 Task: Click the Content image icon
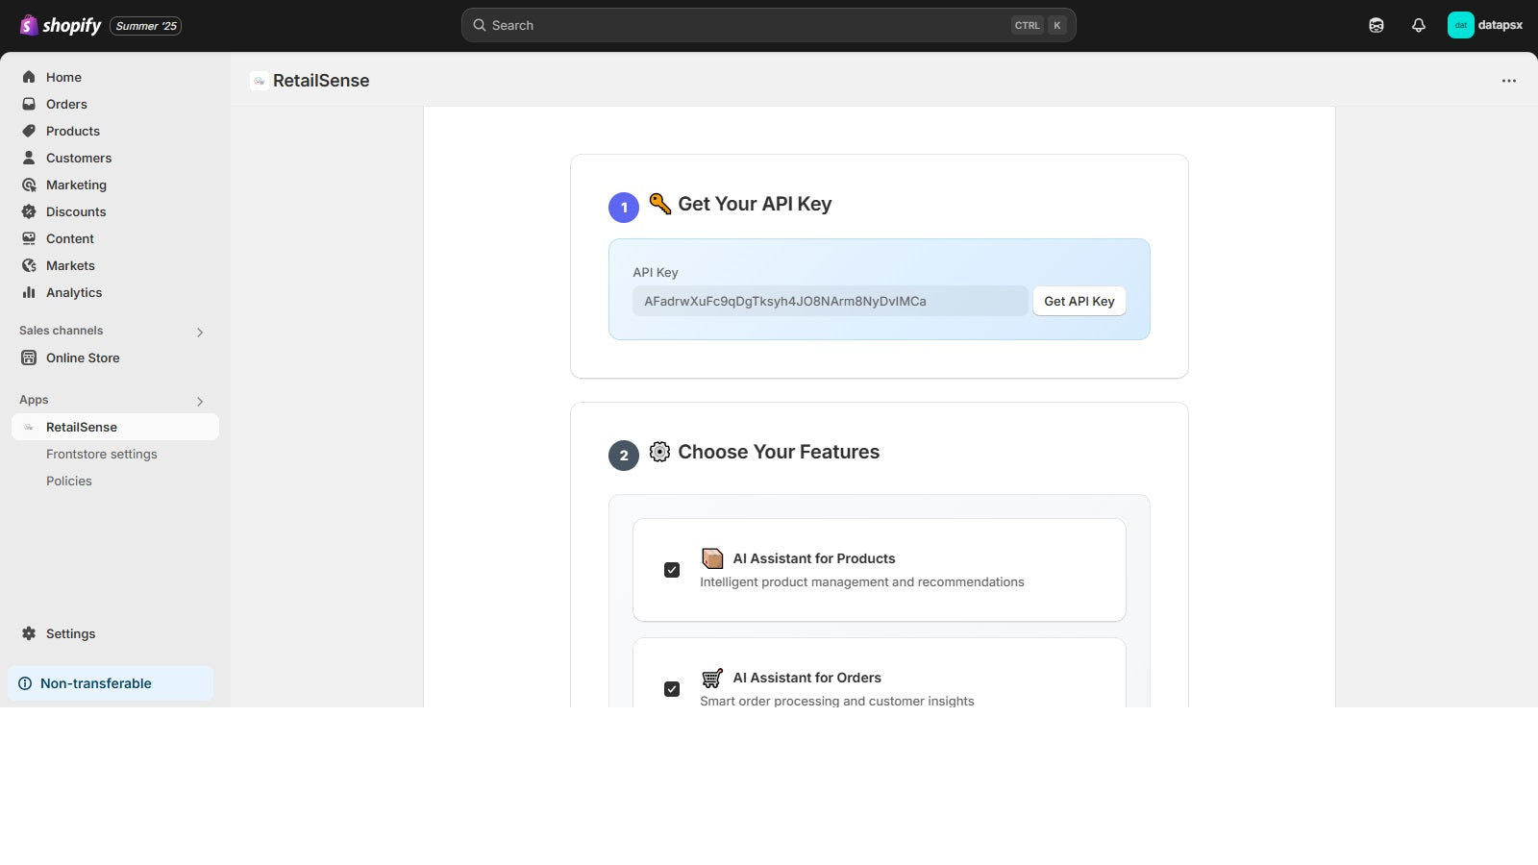[29, 238]
